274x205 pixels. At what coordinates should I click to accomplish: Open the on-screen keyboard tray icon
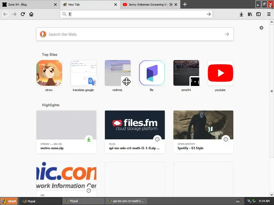238,201
